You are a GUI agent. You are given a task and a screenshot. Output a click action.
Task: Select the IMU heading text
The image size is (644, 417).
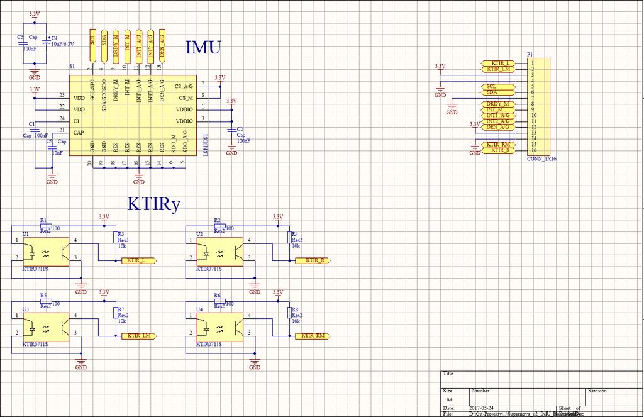coord(203,47)
